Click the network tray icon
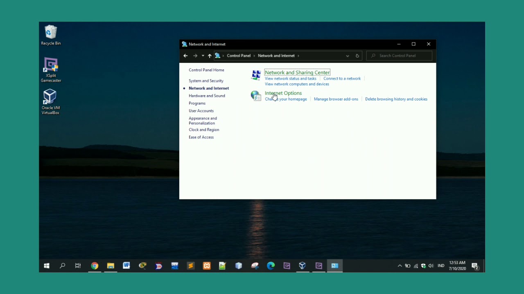 pos(416,266)
